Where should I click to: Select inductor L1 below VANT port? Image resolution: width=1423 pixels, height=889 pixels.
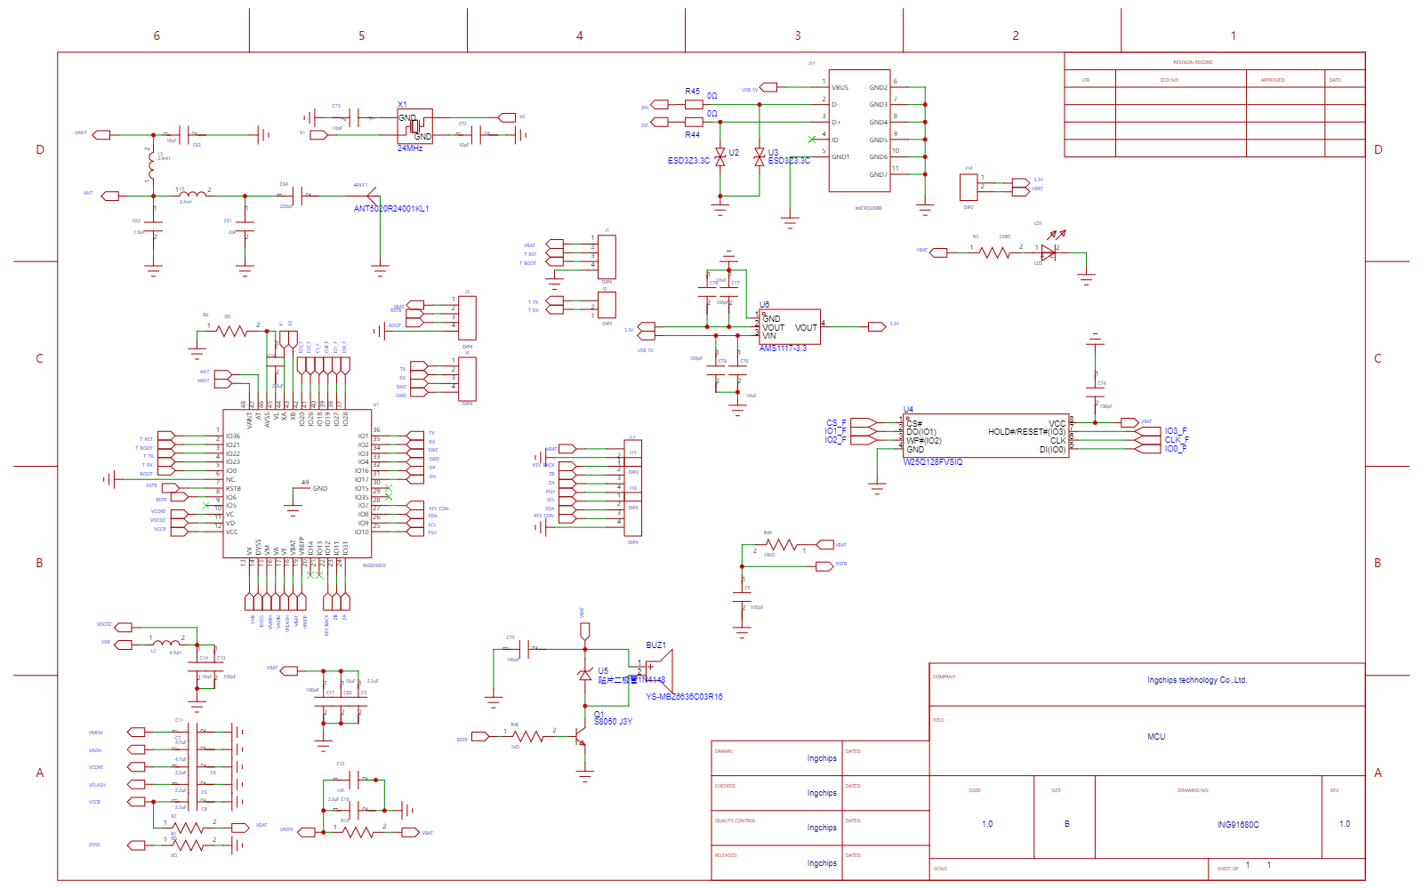[x=150, y=166]
